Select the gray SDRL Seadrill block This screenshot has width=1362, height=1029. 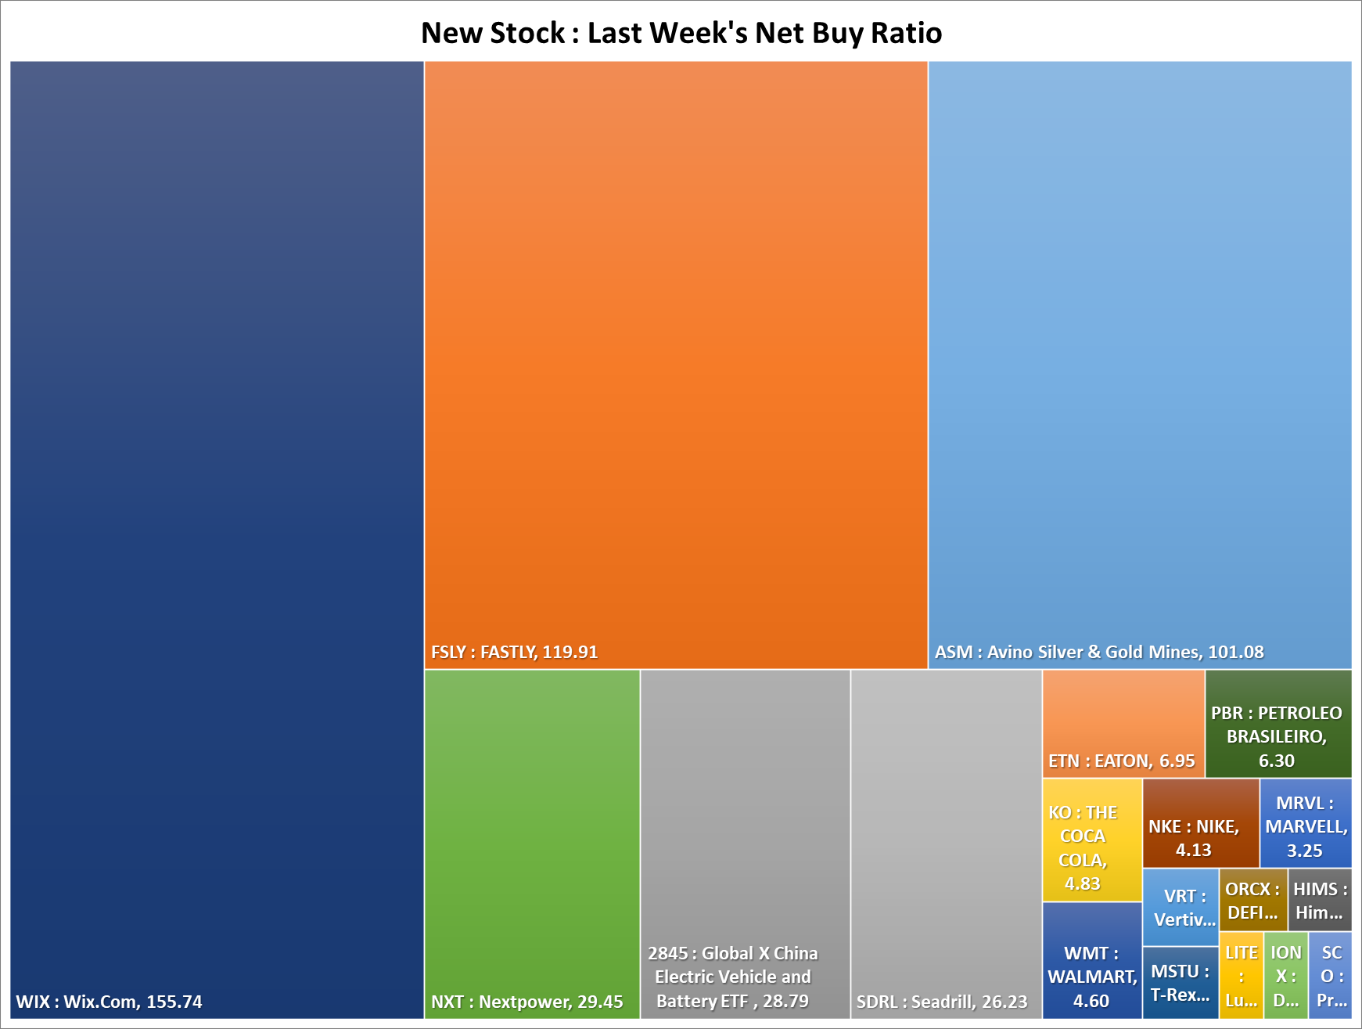click(x=946, y=844)
